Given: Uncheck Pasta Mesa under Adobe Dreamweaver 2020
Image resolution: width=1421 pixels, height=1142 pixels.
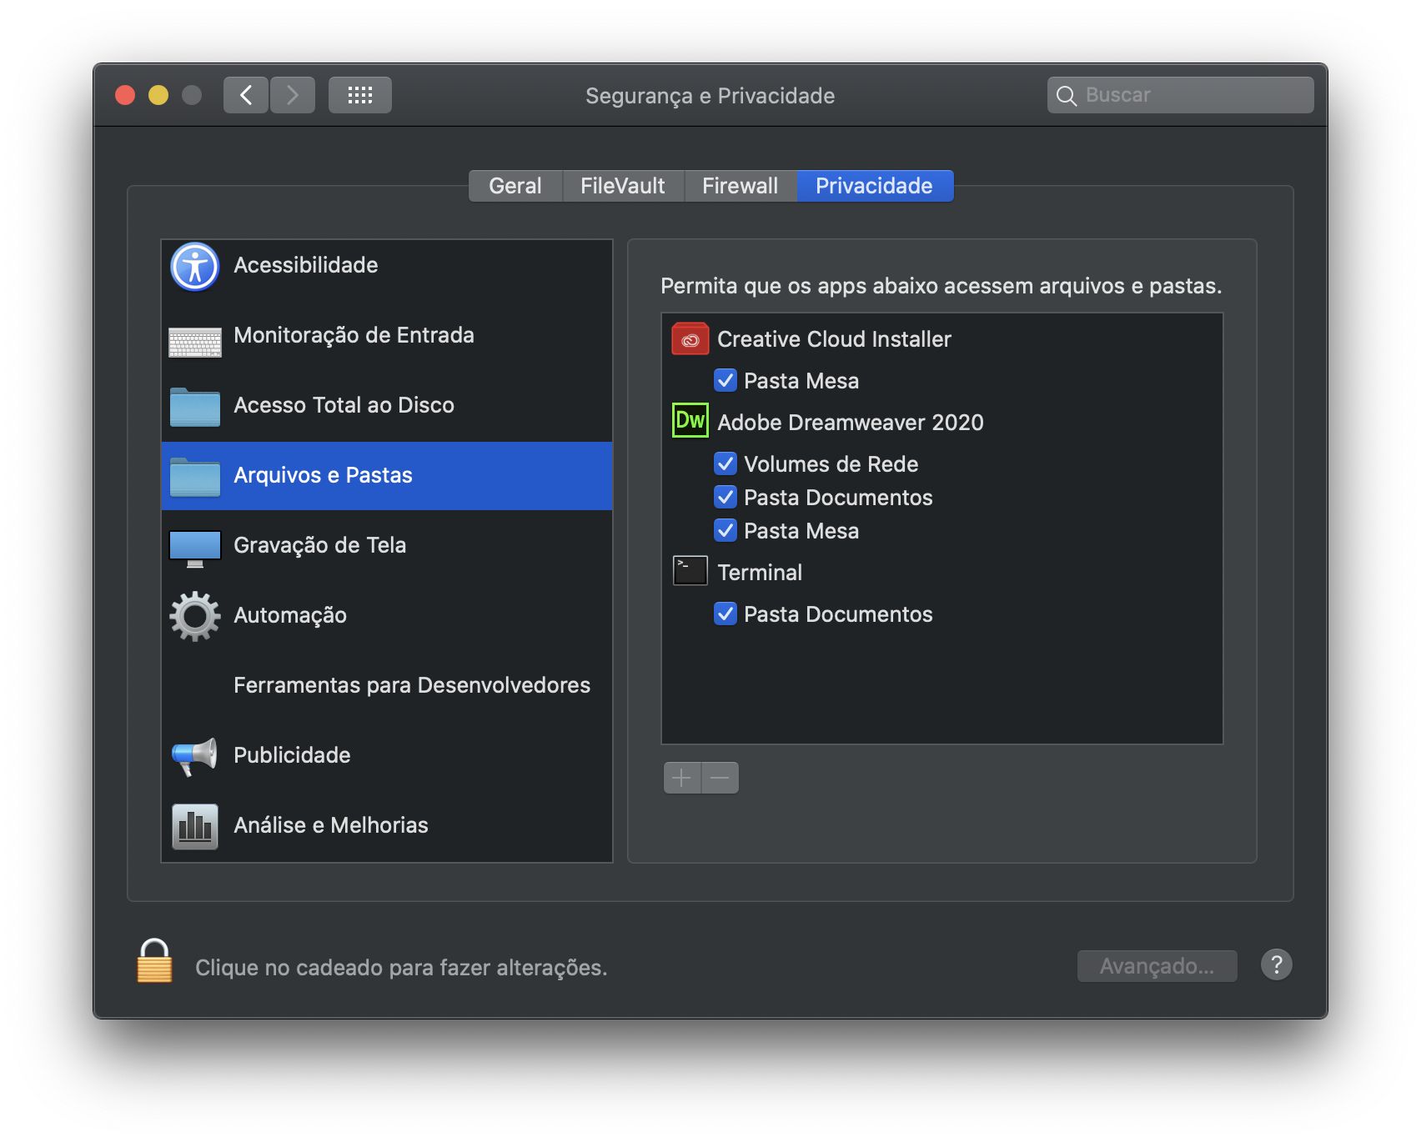Looking at the screenshot, I should pos(726,530).
